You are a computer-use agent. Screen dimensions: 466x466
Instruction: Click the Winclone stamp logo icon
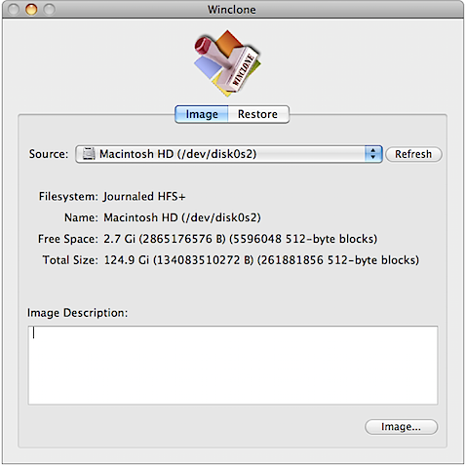(227, 63)
